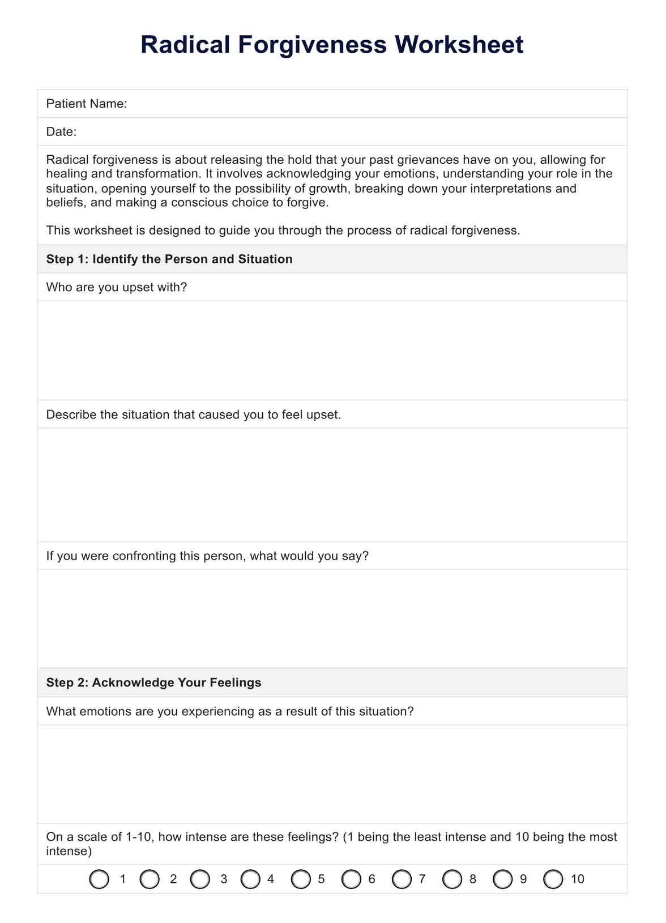Select intensity rating 5 radio button
The image size is (666, 923).
[x=301, y=879]
